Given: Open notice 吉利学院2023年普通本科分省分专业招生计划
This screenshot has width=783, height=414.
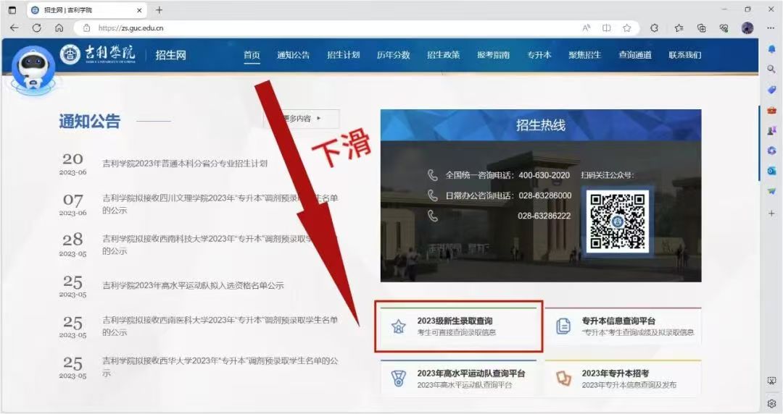Looking at the screenshot, I should tap(185, 164).
